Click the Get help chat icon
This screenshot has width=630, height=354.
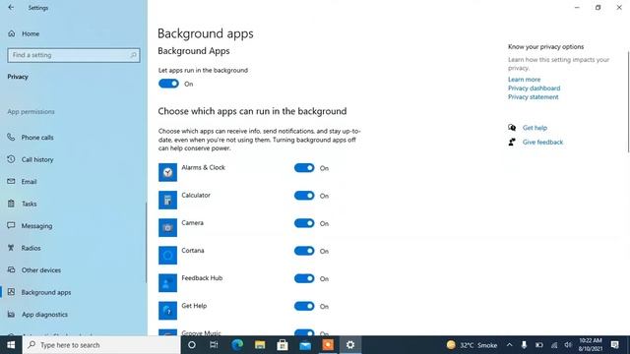pos(512,128)
